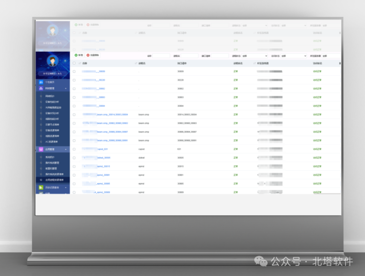Screen dimensions: 365x276
Task: Focus the 进程名 filter input field
Action: [x=190, y=56]
